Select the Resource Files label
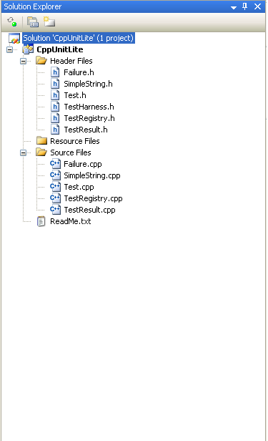This screenshot has height=441, width=268. (74, 141)
